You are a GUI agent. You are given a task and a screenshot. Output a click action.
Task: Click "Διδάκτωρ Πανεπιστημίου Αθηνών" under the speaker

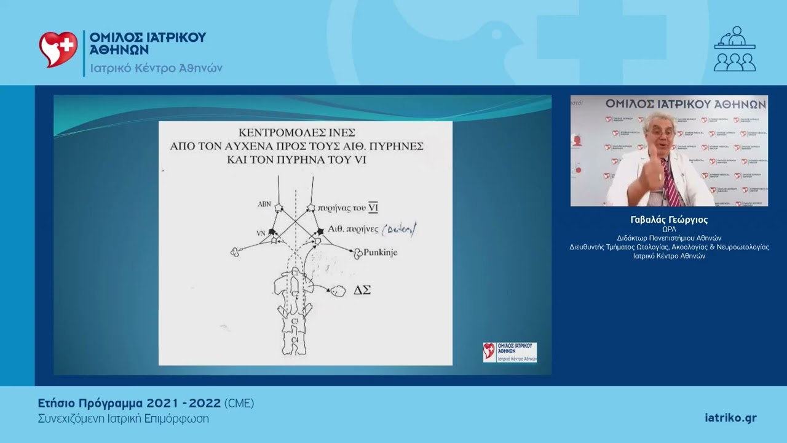pyautogui.click(x=669, y=238)
